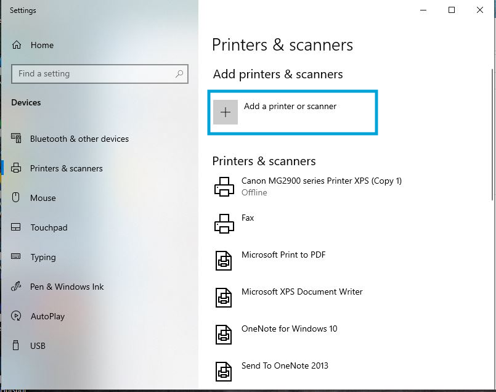This screenshot has width=496, height=392.
Task: Select the search magnifier in Find a setting
Action: (x=179, y=73)
